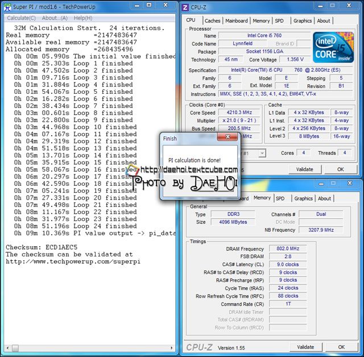Click the '4096 MBytes' memory size value
The width and height of the screenshot is (364, 357).
point(233,222)
